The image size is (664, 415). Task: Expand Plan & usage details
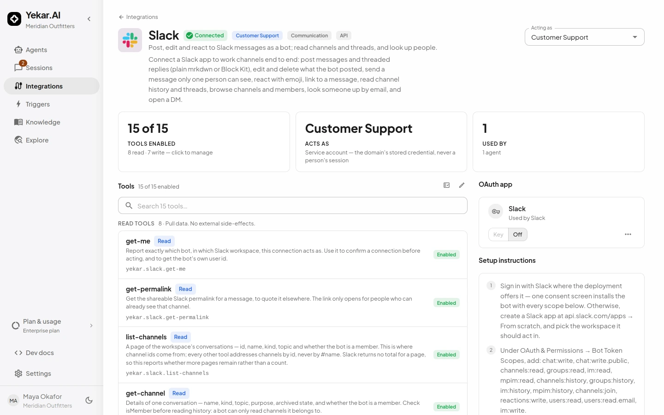[52, 326]
